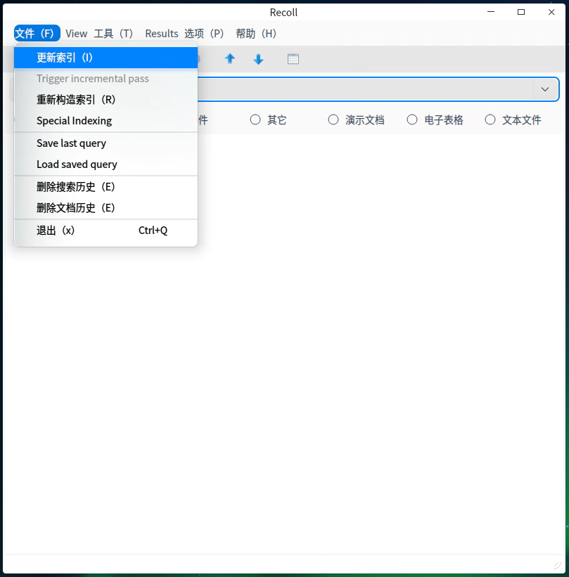569x577 pixels.
Task: Select Load saved query
Action: coord(106,164)
